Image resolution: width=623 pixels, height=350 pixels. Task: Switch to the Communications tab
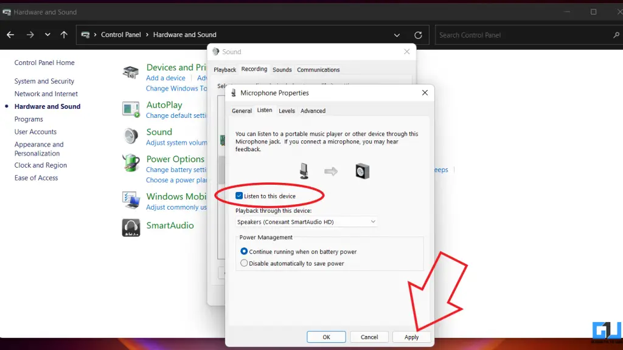click(318, 69)
